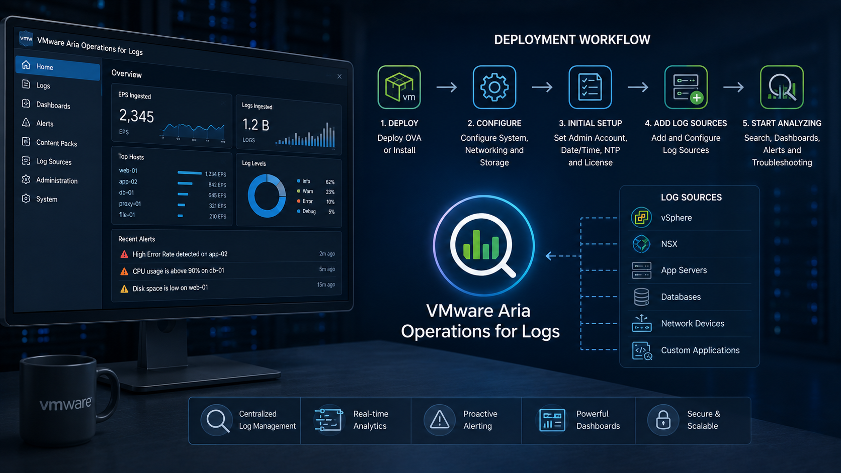This screenshot has height=473, width=841.
Task: Click the orange warning icon for db-01 alert
Action: coord(124,271)
